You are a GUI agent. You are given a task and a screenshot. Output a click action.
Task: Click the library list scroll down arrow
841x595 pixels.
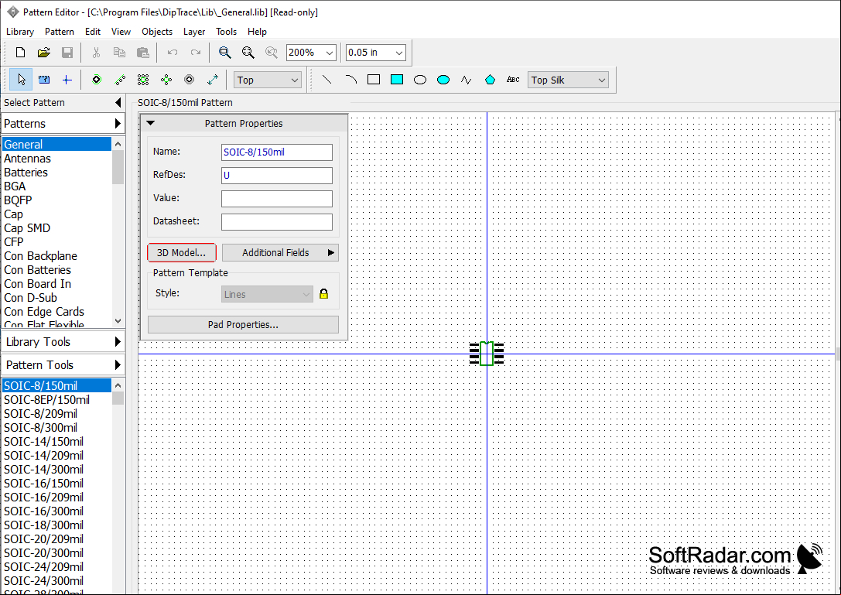[118, 321]
